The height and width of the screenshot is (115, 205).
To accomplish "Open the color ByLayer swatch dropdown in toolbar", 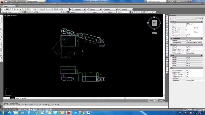I will pyautogui.click(x=77, y=12).
